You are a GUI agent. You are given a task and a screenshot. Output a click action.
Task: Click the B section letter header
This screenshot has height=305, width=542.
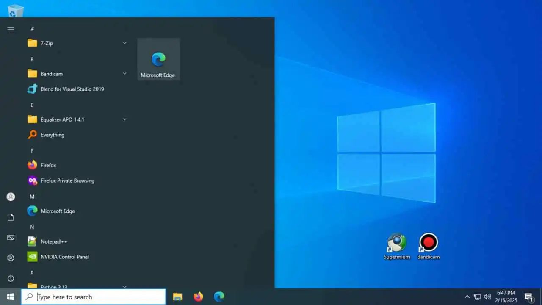[32, 59]
